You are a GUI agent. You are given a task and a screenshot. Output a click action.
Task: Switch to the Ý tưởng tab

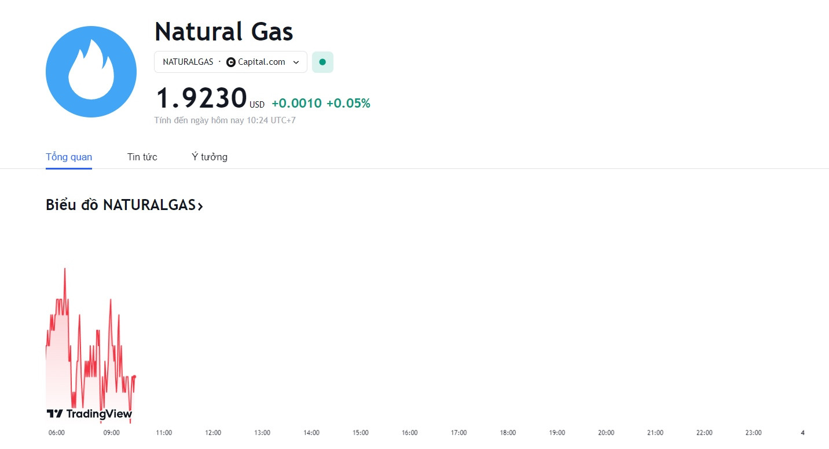[210, 157]
